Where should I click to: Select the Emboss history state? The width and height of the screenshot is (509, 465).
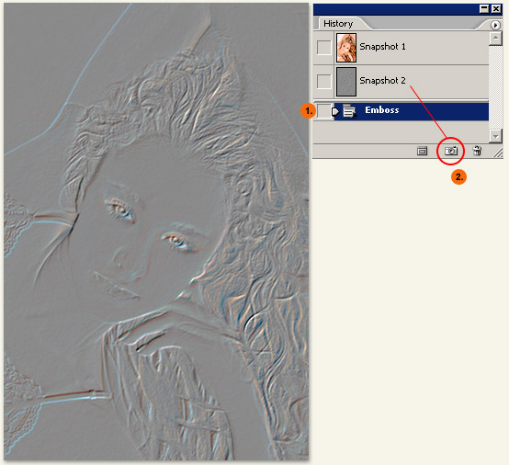411,111
